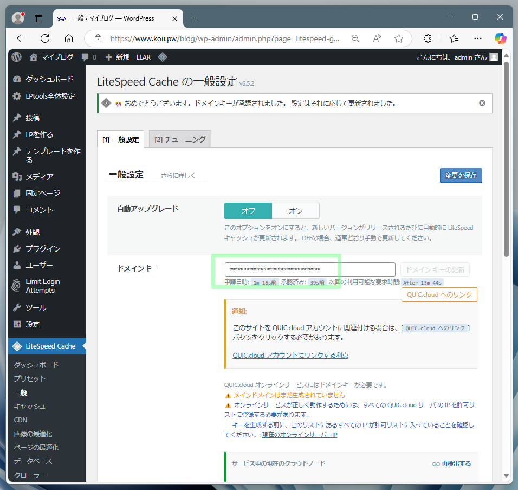Add this page to favorites star
Screen dimensions: 518x490
click(x=399, y=38)
